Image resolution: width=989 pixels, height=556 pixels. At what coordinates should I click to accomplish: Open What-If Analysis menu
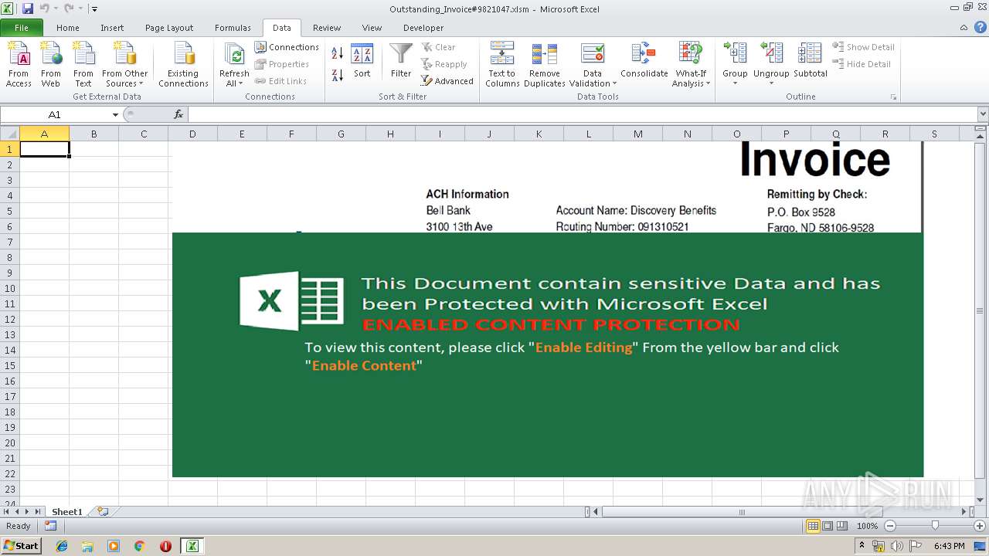(691, 65)
